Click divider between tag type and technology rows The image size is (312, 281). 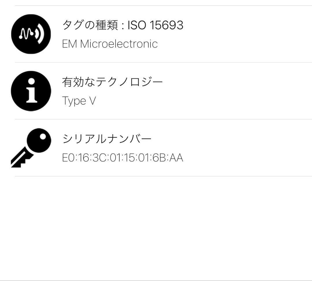pyautogui.click(x=164, y=62)
